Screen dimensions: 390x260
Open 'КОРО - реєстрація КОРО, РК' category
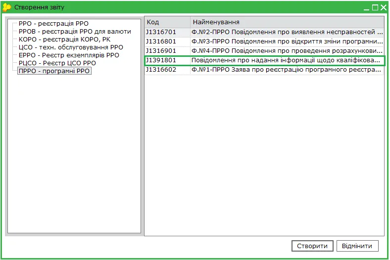64,40
